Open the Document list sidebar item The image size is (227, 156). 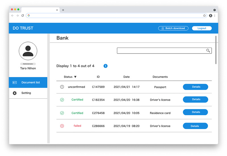(28, 82)
